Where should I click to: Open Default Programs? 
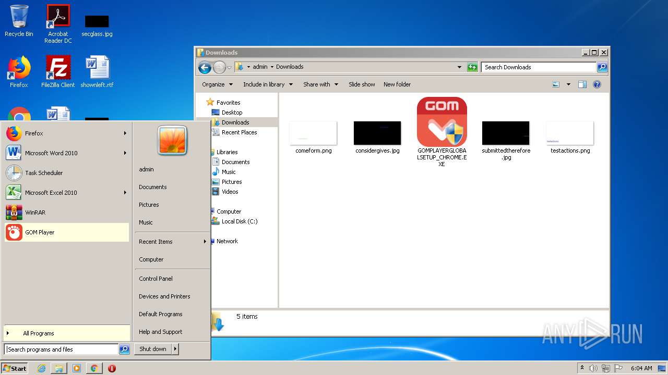coord(161,314)
